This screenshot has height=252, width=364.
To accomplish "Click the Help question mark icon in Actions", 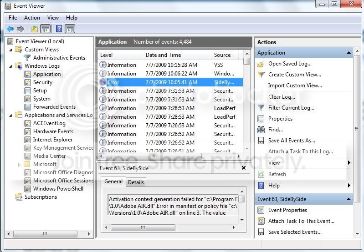I will tap(261, 186).
